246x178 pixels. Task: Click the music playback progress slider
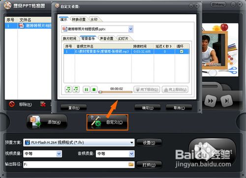115,92
